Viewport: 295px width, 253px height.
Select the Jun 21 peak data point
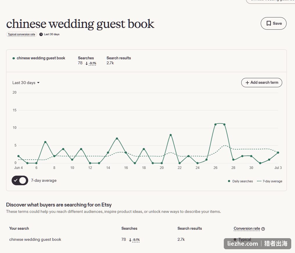(x=171, y=135)
